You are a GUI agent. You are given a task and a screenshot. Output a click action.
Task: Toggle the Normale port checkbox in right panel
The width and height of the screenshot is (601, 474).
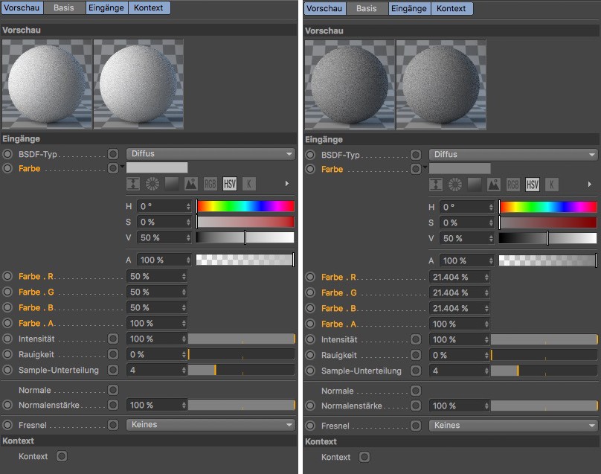click(x=416, y=391)
